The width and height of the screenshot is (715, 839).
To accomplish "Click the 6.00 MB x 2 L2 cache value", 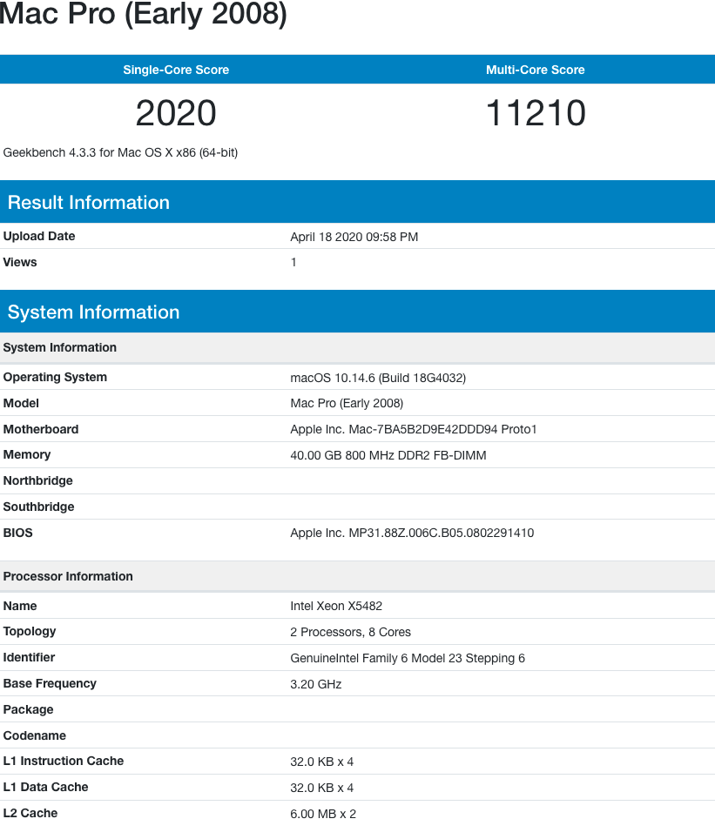I will [x=323, y=814].
